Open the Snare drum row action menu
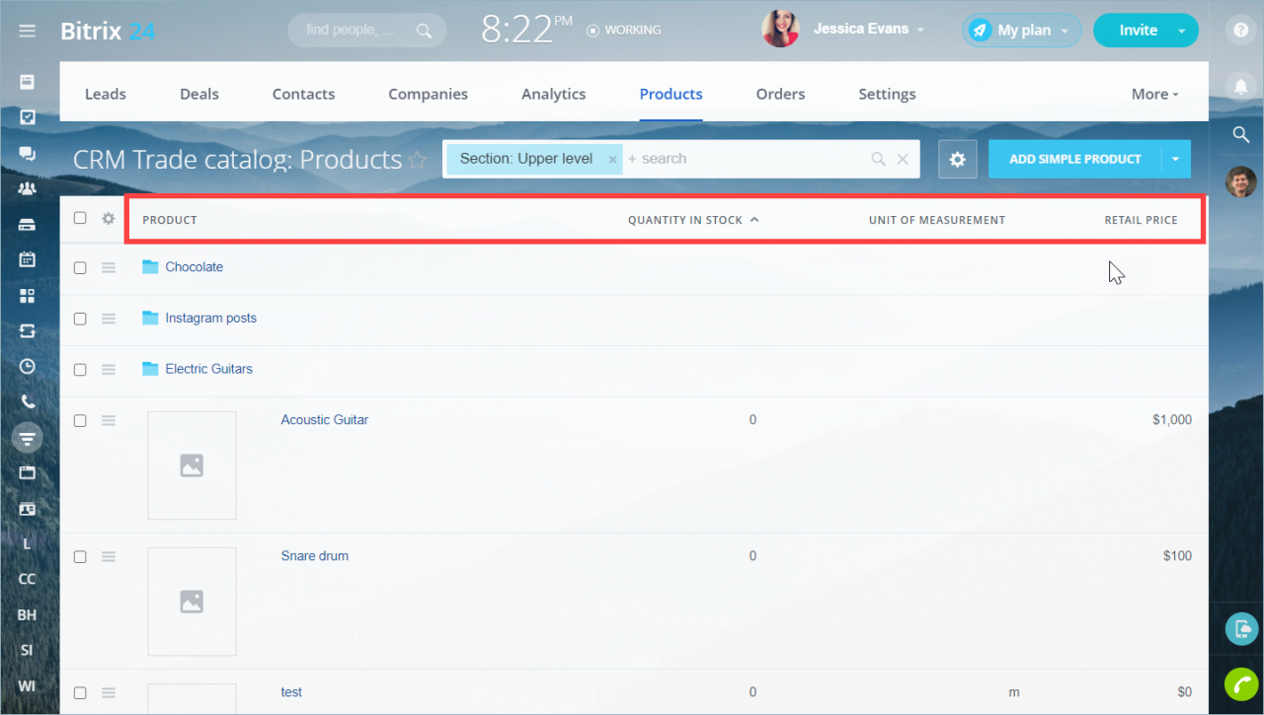 tap(109, 556)
